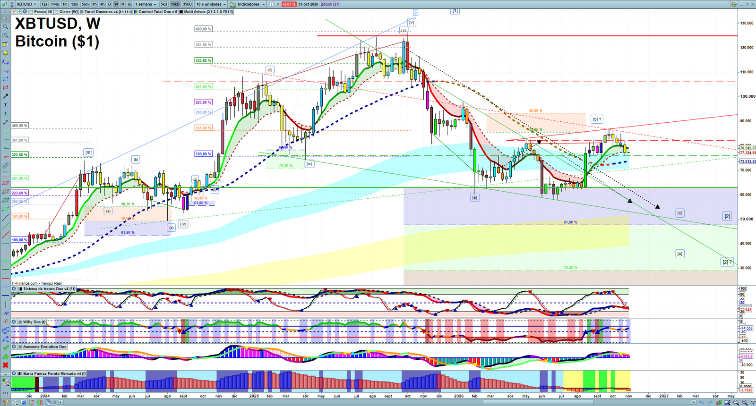
Task: Toggle the Precio checkbox
Action: (x=31, y=12)
